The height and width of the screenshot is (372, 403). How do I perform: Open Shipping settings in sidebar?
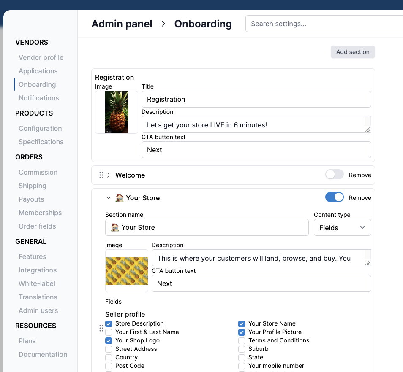coord(33,186)
